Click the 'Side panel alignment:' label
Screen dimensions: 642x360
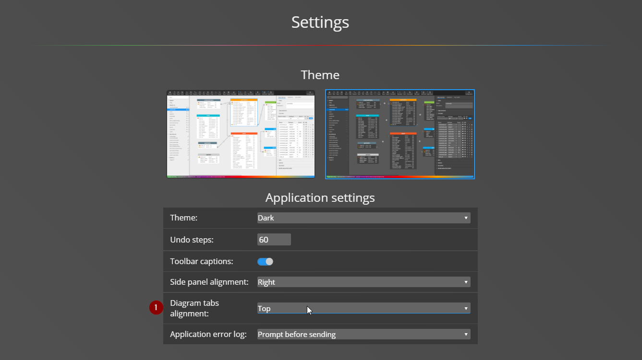click(209, 282)
